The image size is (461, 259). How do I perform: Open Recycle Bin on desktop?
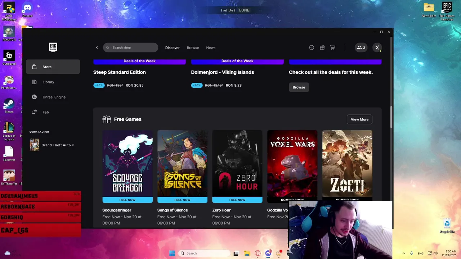pyautogui.click(x=447, y=226)
